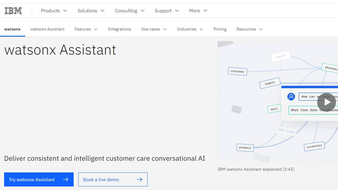The height and width of the screenshot is (190, 338).
Task: Open the Solutions menu
Action: click(91, 11)
